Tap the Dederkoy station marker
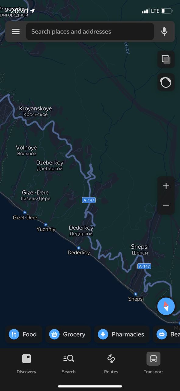The width and height of the screenshot is (180, 391). (x=79, y=248)
